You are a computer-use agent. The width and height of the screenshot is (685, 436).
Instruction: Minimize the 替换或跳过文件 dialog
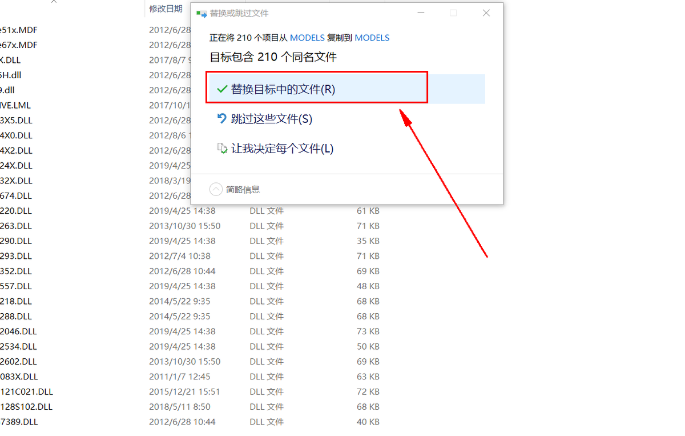point(421,13)
